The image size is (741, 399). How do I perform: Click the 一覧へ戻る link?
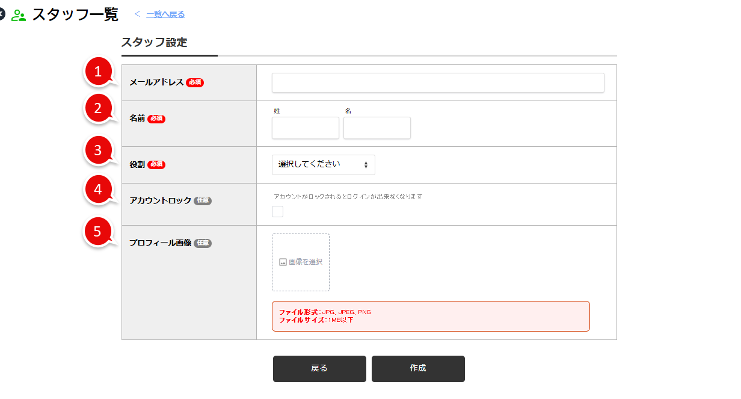coord(165,14)
